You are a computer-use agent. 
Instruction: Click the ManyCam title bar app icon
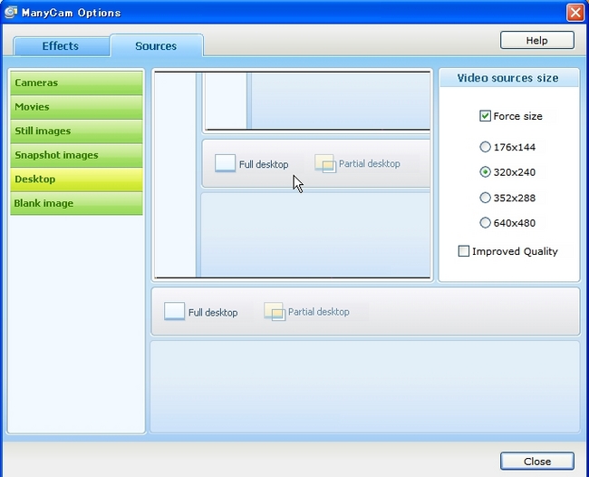[11, 12]
